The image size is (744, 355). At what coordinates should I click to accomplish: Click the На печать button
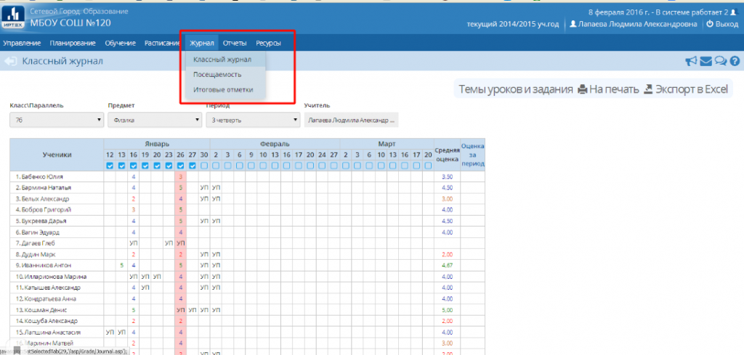tap(607, 89)
